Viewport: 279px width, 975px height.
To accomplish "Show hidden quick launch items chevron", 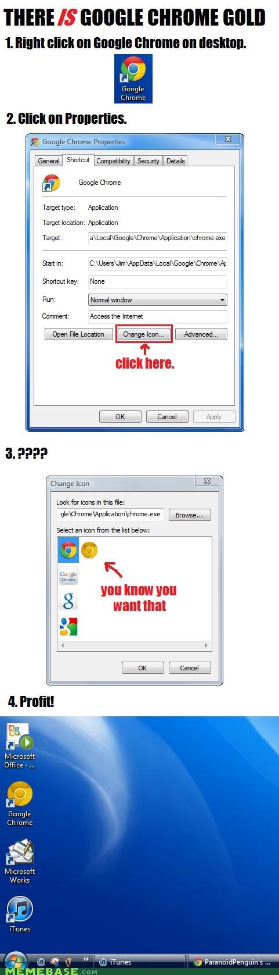I will pos(86,959).
